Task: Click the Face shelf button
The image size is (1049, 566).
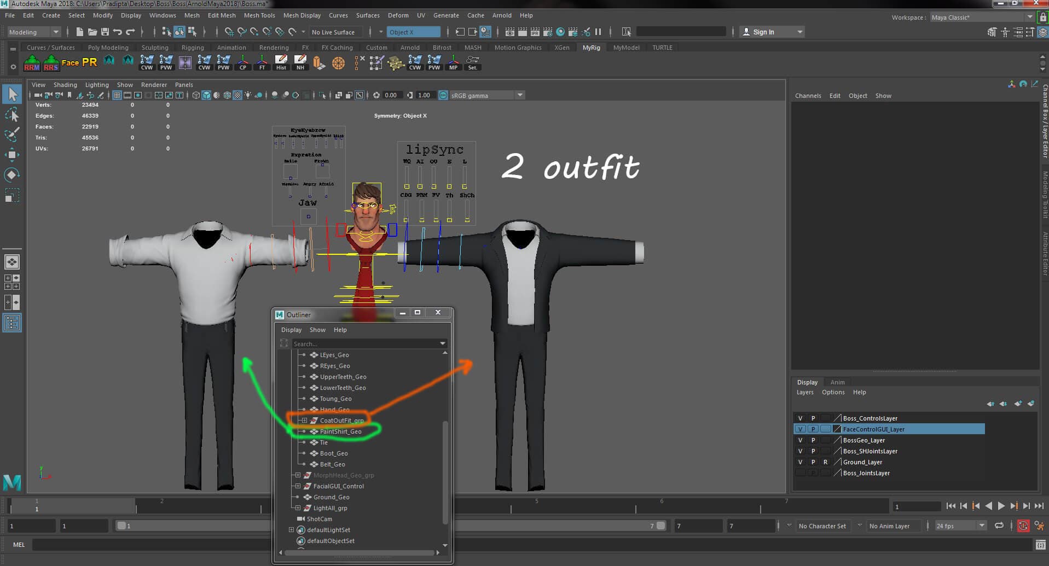Action: click(70, 63)
